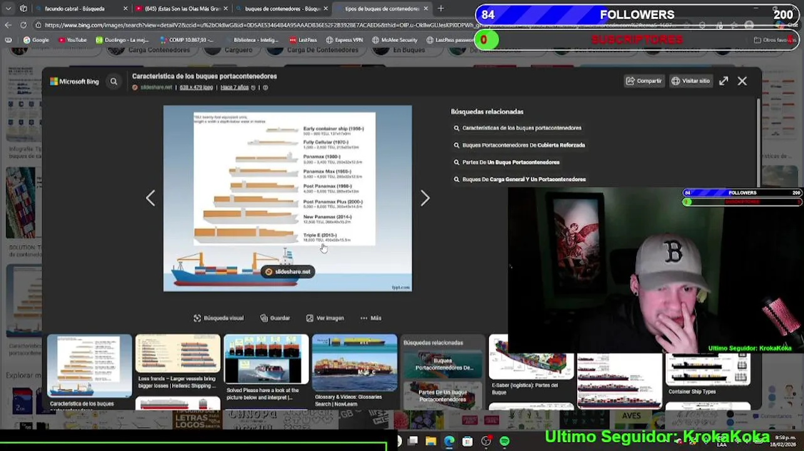This screenshot has width=804, height=451.
Task: Open Otros favoritos bookmarks folder
Action: click(x=774, y=40)
